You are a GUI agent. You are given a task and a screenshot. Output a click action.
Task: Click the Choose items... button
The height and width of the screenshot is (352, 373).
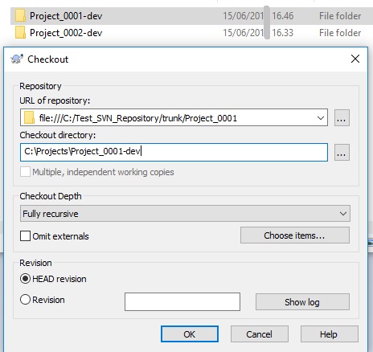(295, 235)
